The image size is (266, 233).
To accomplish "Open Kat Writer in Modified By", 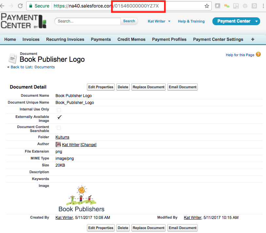I will pos(192,218).
